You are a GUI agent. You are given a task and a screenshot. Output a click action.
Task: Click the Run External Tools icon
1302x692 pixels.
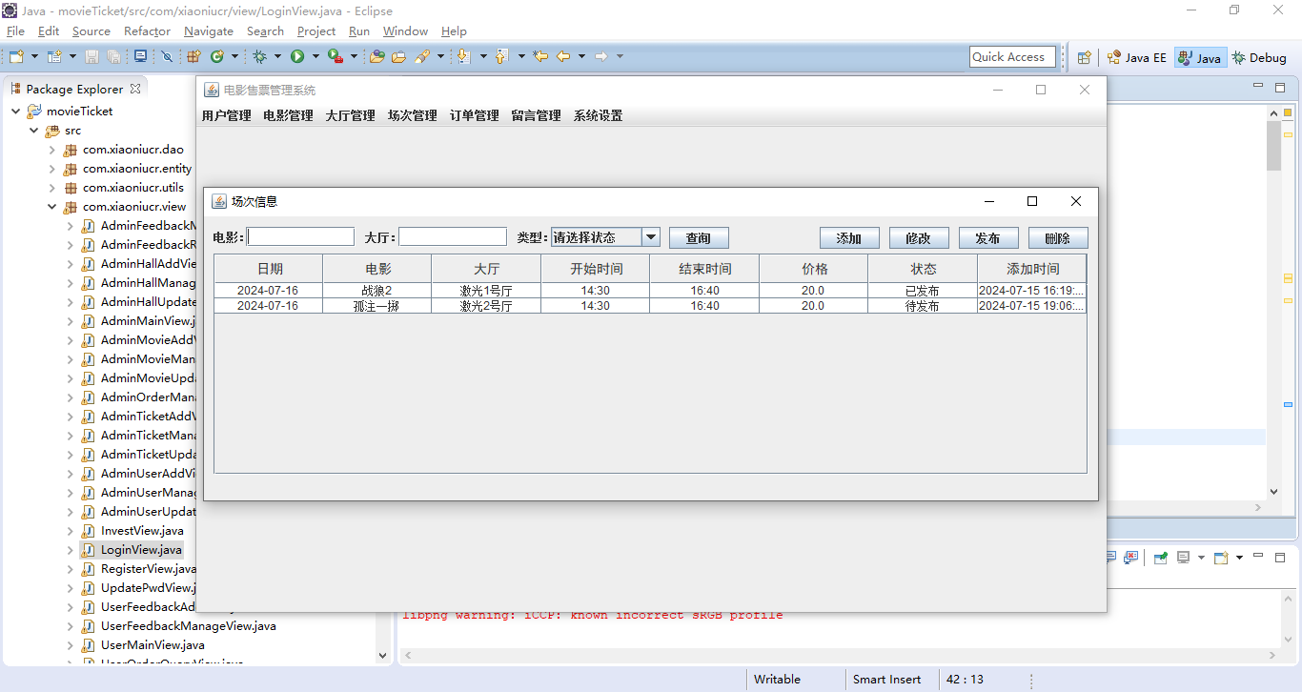(336, 56)
